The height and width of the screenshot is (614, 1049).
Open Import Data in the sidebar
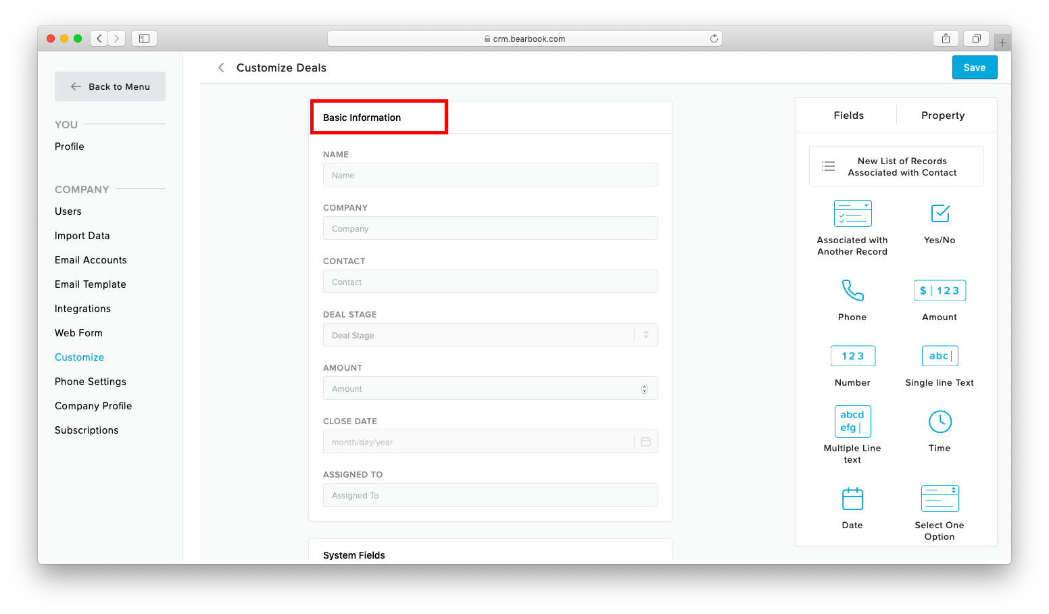click(x=82, y=236)
